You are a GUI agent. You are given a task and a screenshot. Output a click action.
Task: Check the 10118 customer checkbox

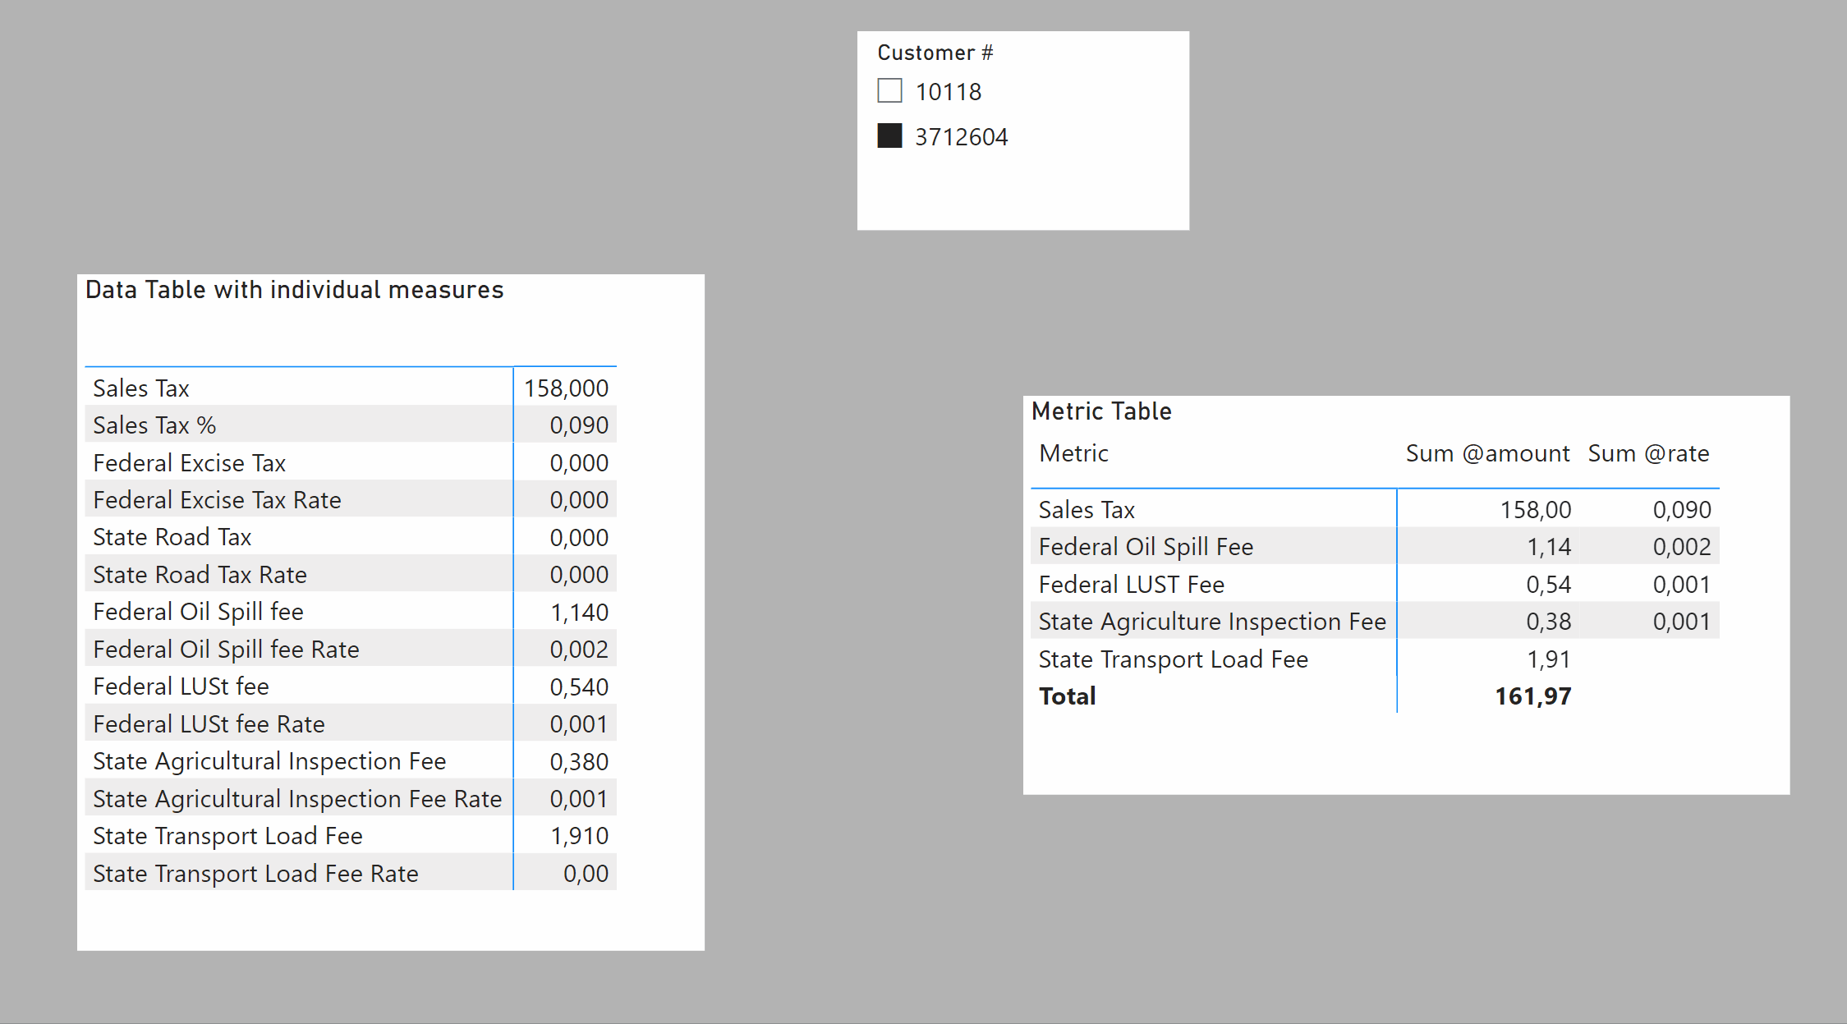[x=889, y=90]
